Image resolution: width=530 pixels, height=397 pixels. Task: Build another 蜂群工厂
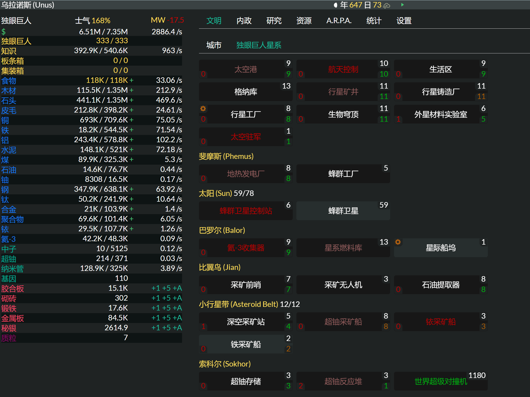pos(343,174)
